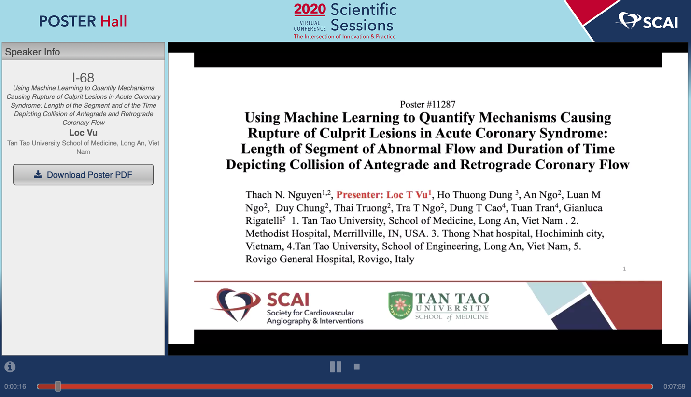Stop the poster video
Screen dimensions: 691x397
pyautogui.click(x=357, y=367)
